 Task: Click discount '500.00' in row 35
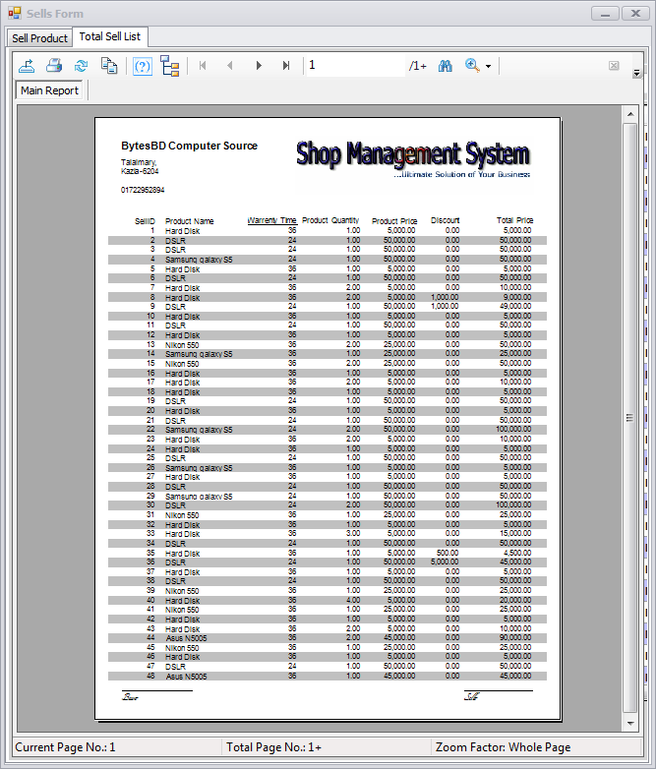click(x=447, y=553)
